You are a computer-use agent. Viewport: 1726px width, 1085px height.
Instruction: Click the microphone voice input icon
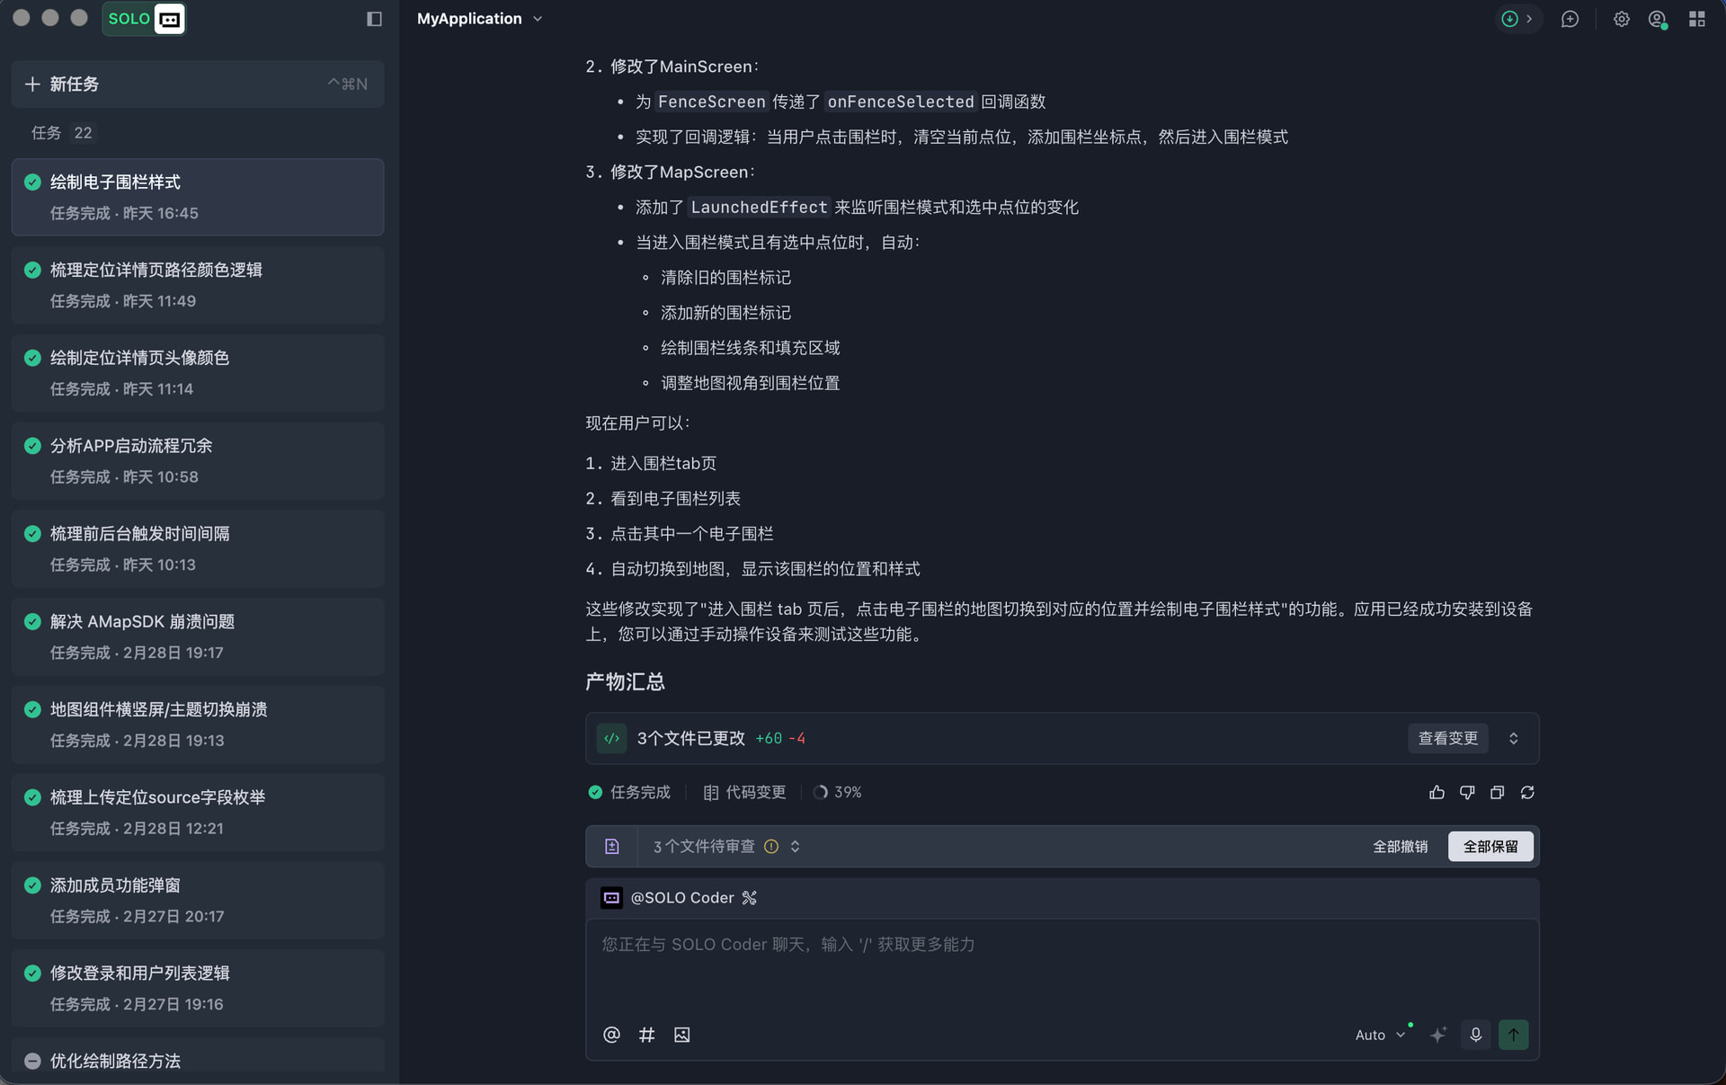pos(1475,1035)
